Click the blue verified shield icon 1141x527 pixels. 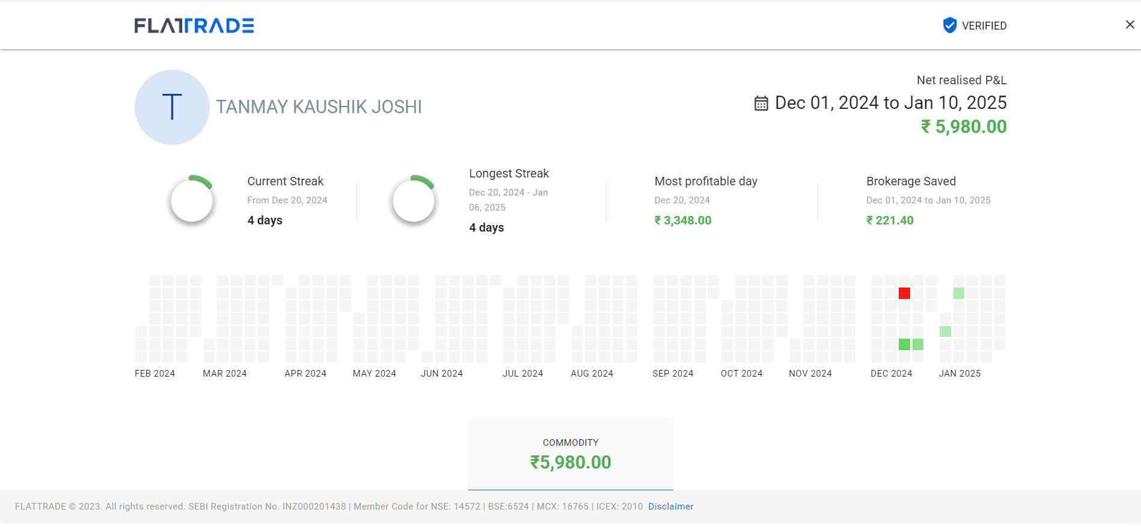(x=949, y=25)
